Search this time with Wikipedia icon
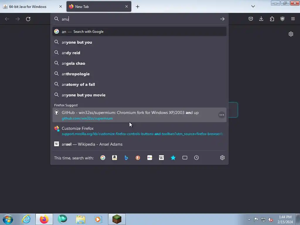 pos(161,158)
